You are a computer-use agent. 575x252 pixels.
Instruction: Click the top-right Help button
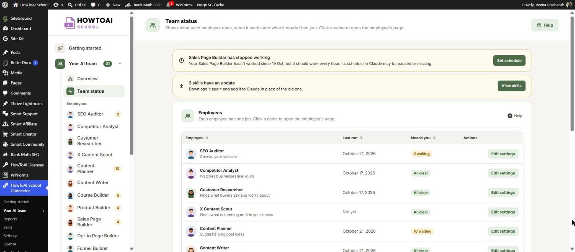tap(545, 25)
